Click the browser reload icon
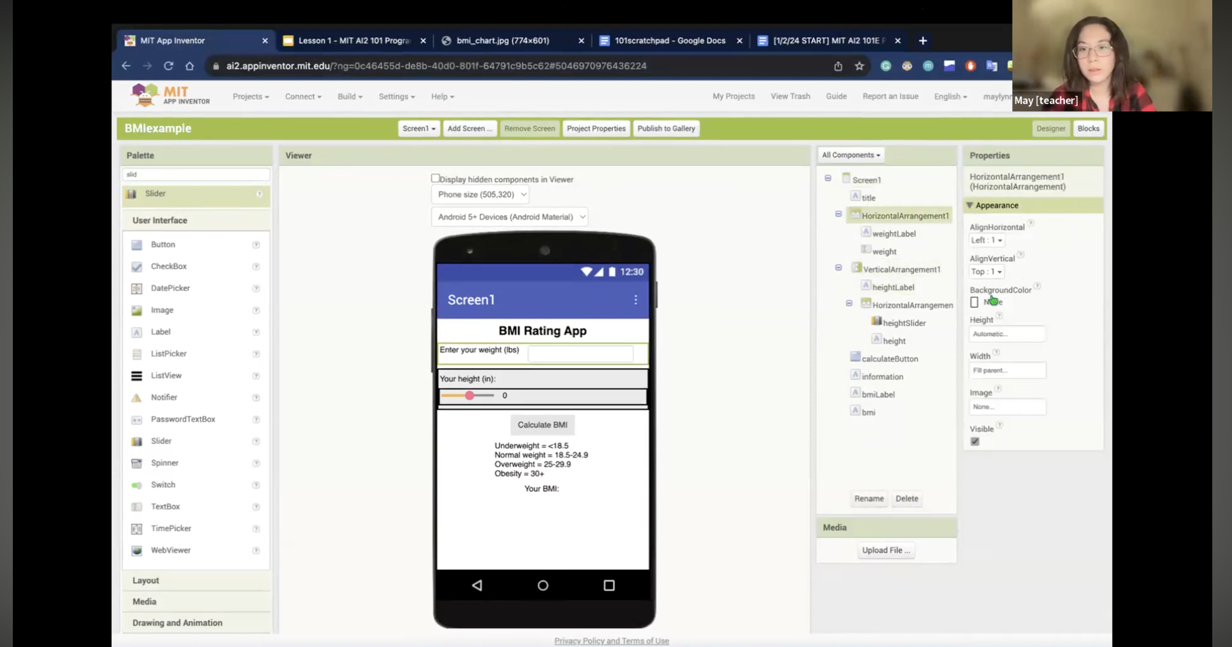Image resolution: width=1232 pixels, height=647 pixels. [x=168, y=66]
